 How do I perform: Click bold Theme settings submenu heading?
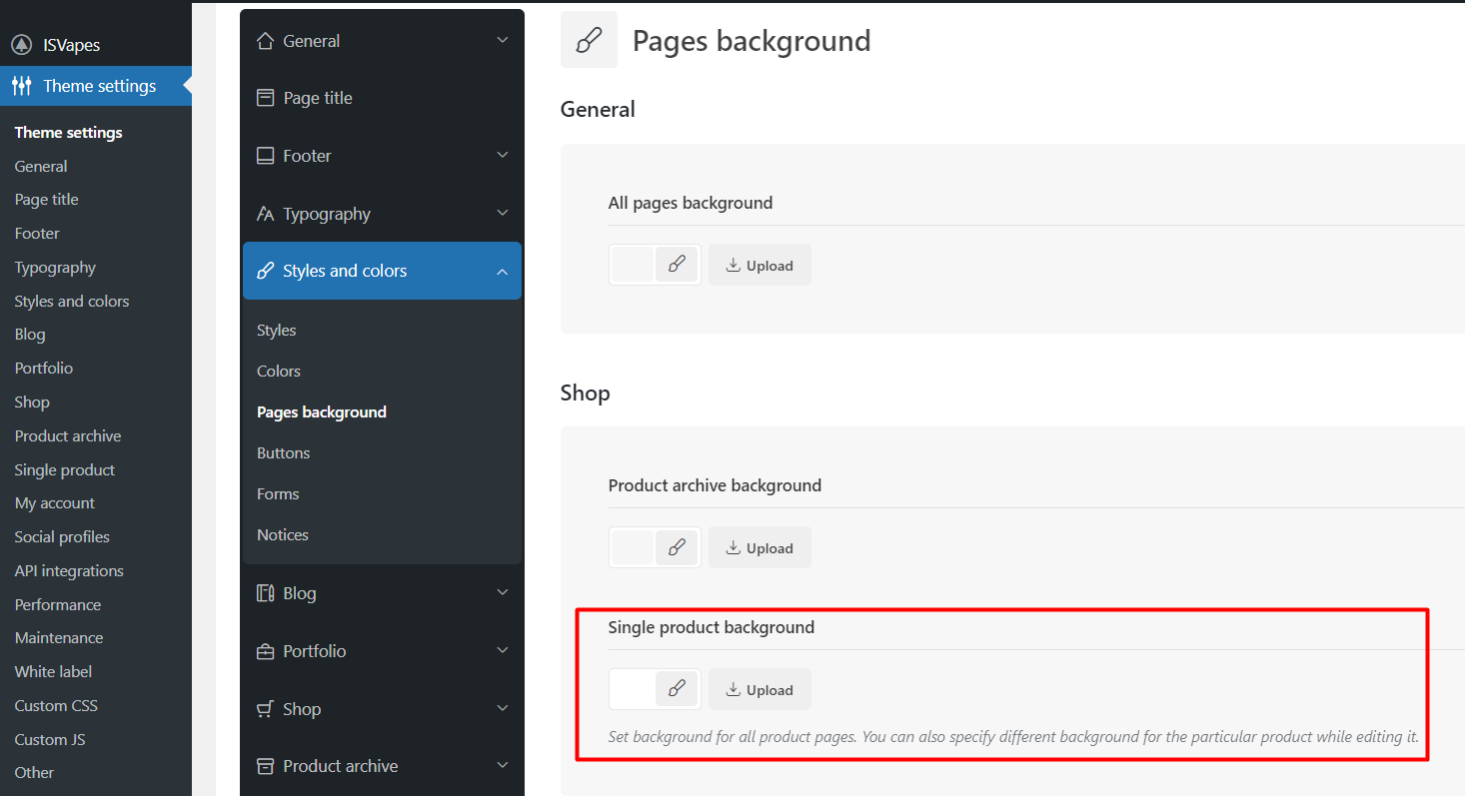(68, 133)
